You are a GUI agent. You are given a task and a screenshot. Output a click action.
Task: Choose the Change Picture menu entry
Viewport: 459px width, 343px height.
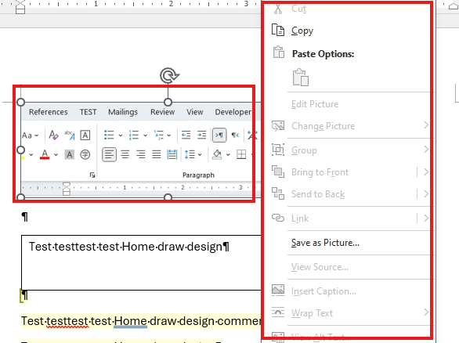[x=323, y=126]
